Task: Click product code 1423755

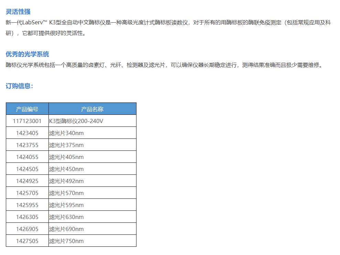Action: 27,145
